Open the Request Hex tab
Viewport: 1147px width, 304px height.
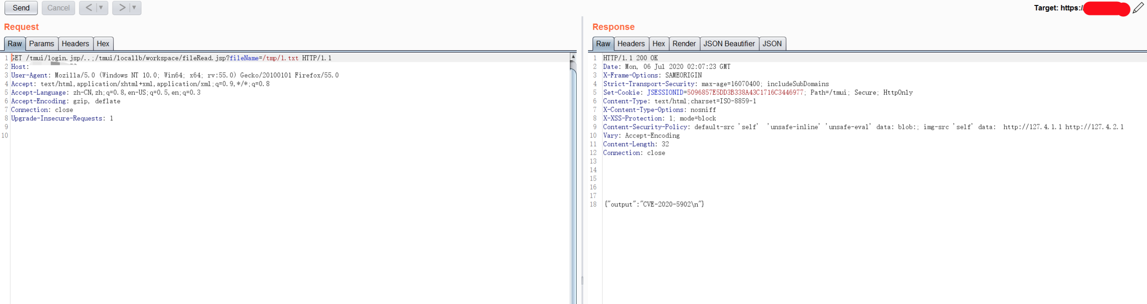coord(103,44)
